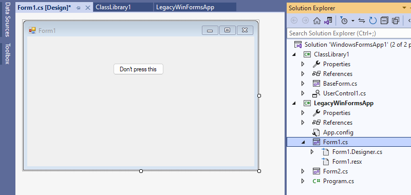This screenshot has height=195, width=411.
Task: Click the LegacyWinFormsApp C# project icon
Action: click(307, 103)
